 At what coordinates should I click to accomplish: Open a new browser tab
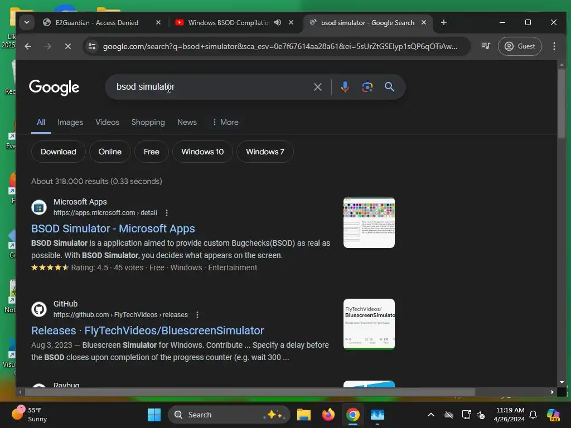click(x=443, y=22)
